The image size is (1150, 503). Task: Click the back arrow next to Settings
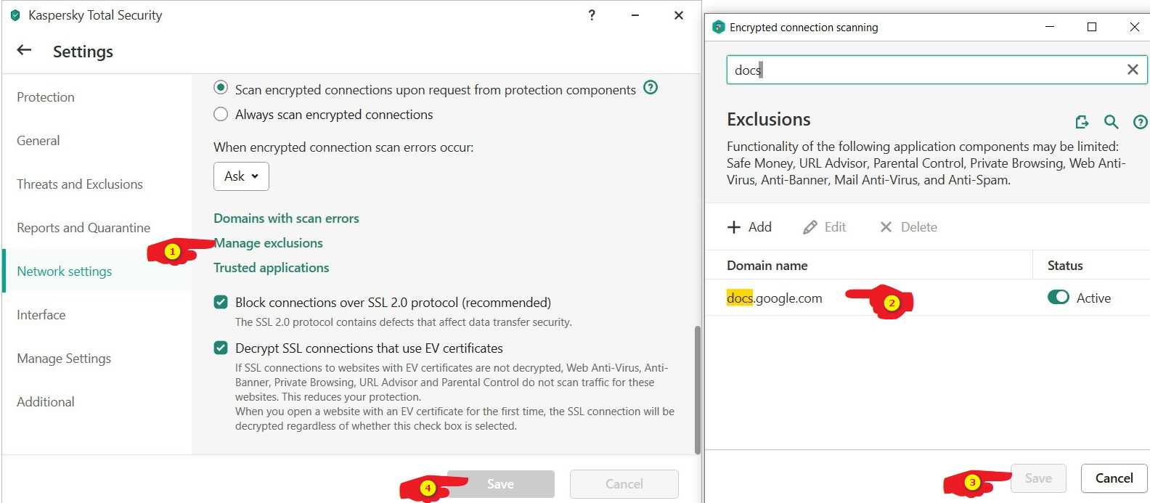tap(24, 50)
